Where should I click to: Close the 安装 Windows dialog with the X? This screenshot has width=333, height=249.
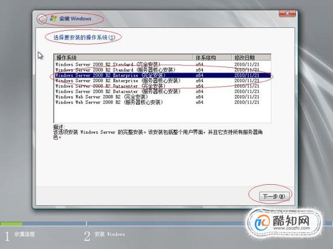287,13
